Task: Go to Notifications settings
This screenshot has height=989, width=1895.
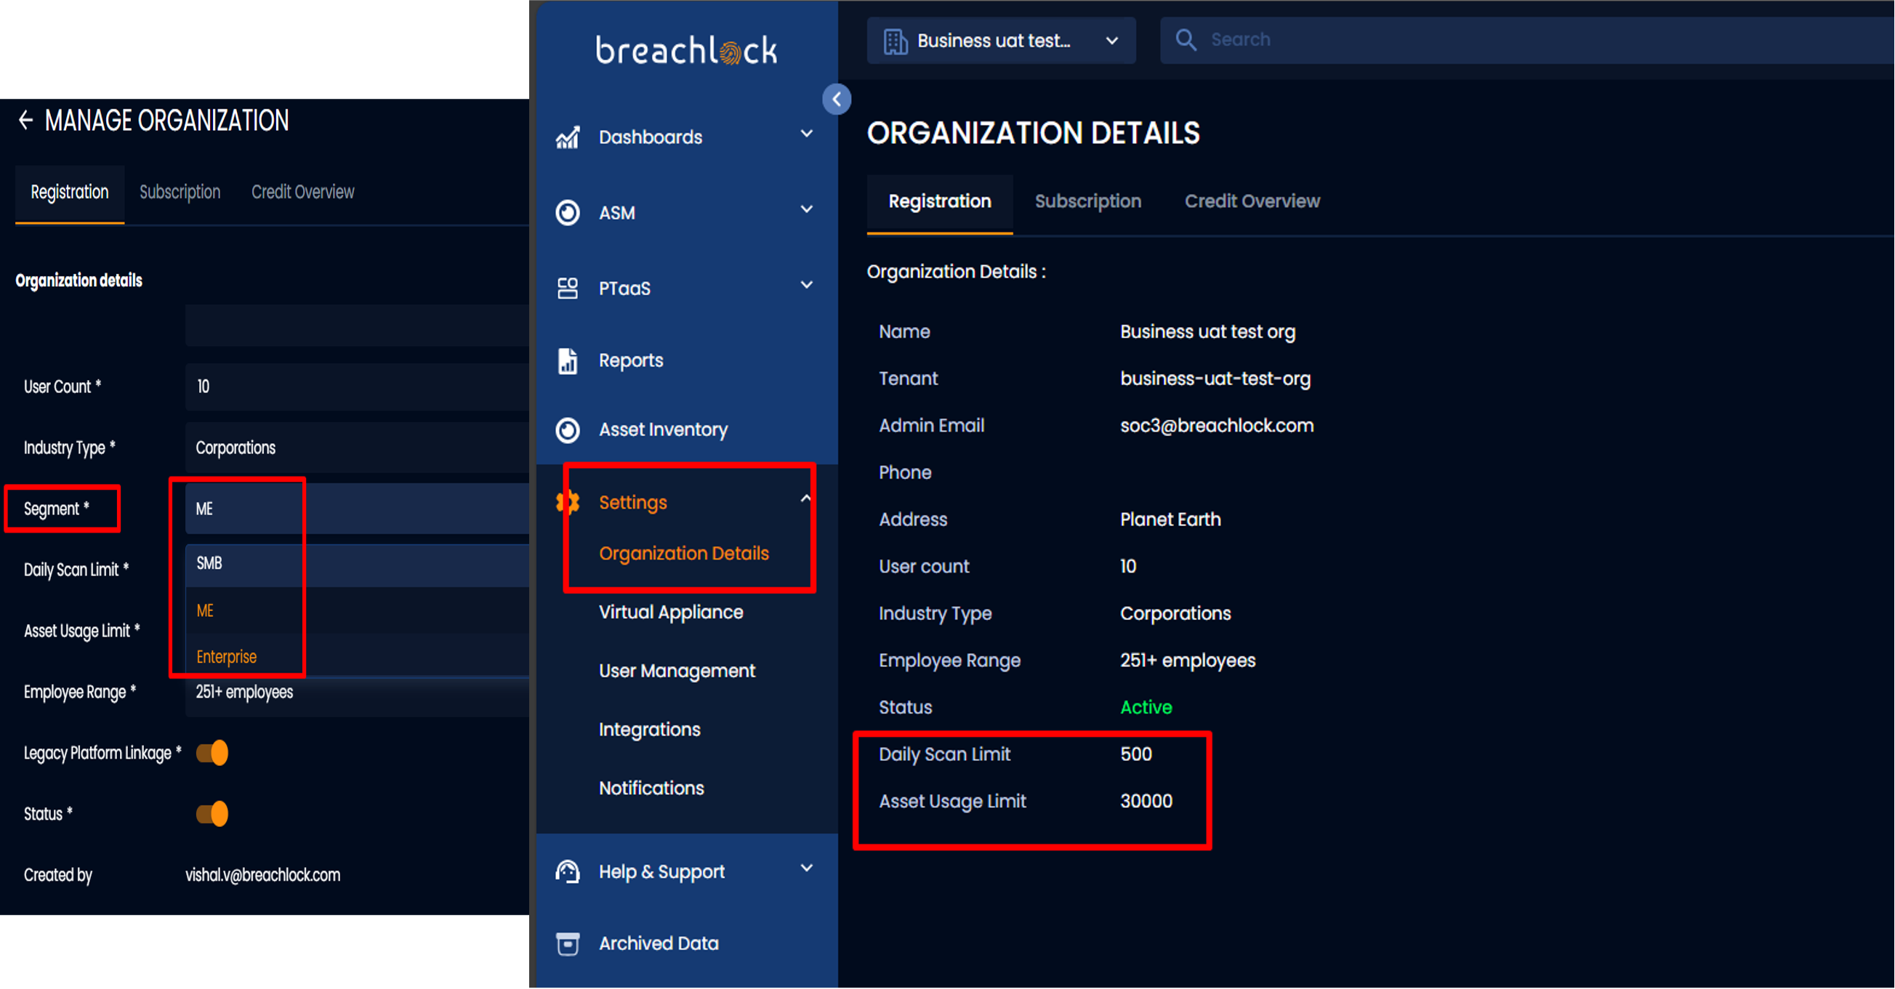Action: coord(651,788)
